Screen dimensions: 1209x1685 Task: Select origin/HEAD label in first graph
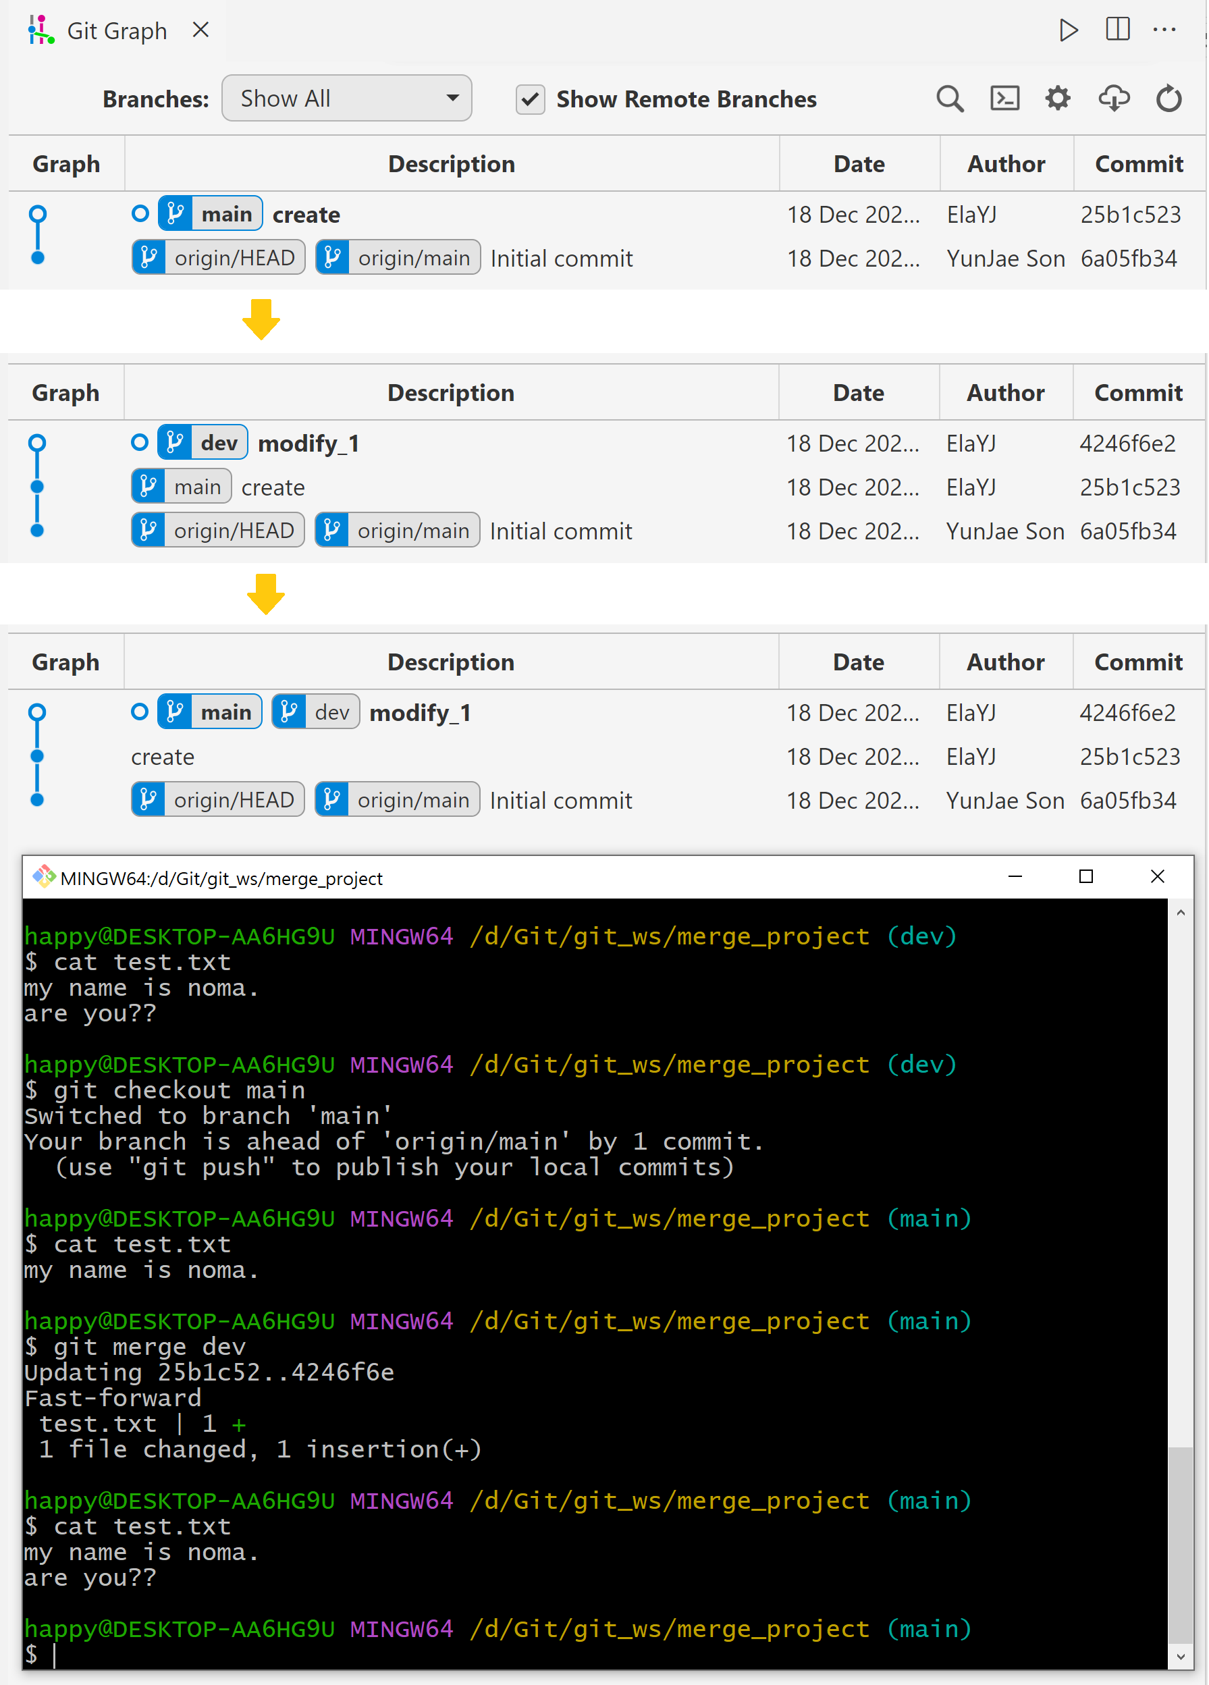[x=219, y=257]
